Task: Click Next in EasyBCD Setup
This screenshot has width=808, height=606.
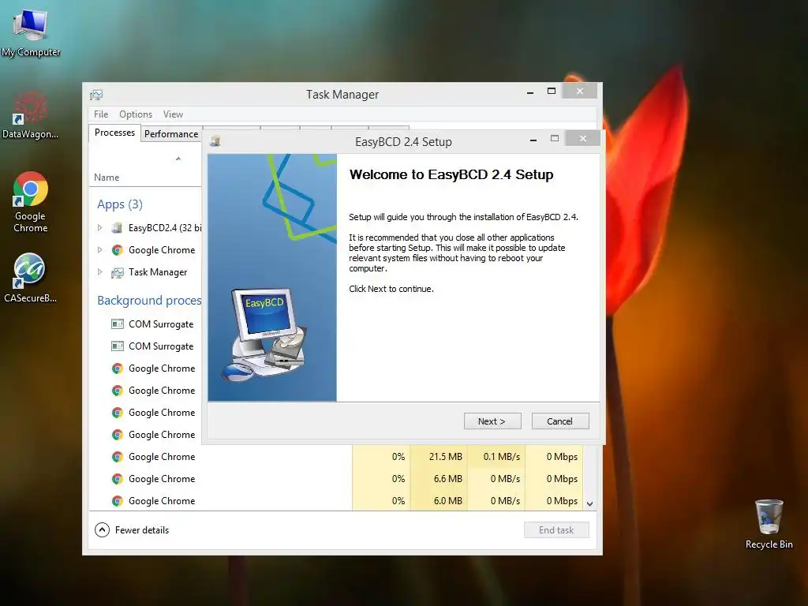Action: (492, 421)
